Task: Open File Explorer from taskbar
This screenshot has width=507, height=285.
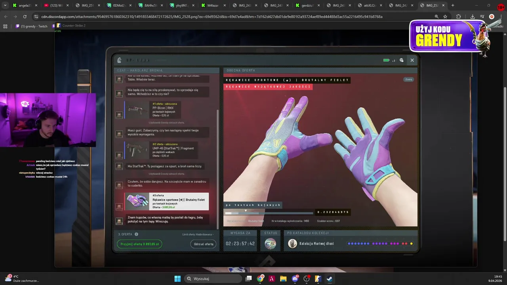Action: 283,279
